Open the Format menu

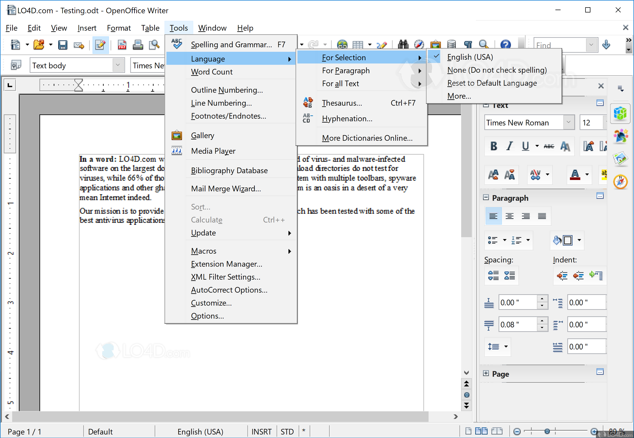tap(119, 28)
